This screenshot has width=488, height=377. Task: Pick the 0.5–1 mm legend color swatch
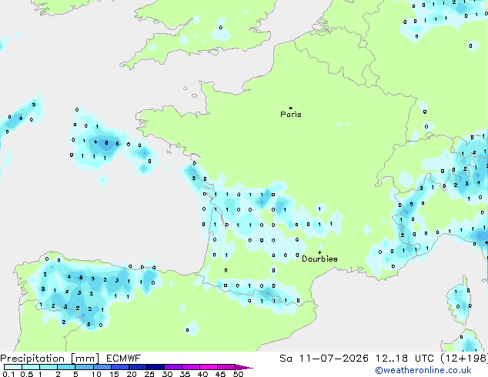pyautogui.click(x=31, y=367)
